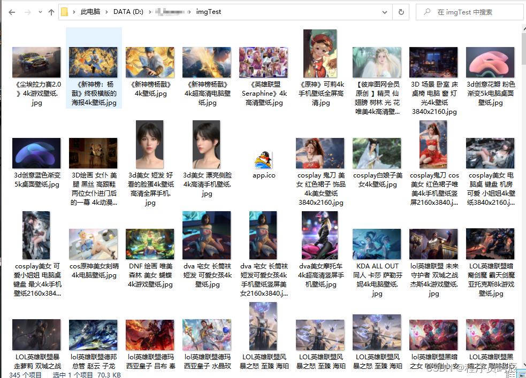Click file name cos原神美女刻晴4k电脑壁纸.jpg
The image size is (526, 378).
[x=94, y=271]
